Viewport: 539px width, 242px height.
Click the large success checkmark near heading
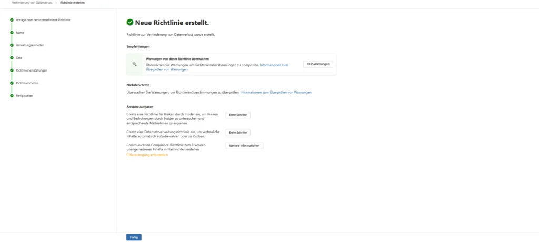(130, 22)
